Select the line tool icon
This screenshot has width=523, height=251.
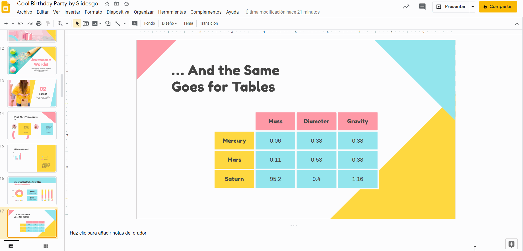(x=118, y=24)
